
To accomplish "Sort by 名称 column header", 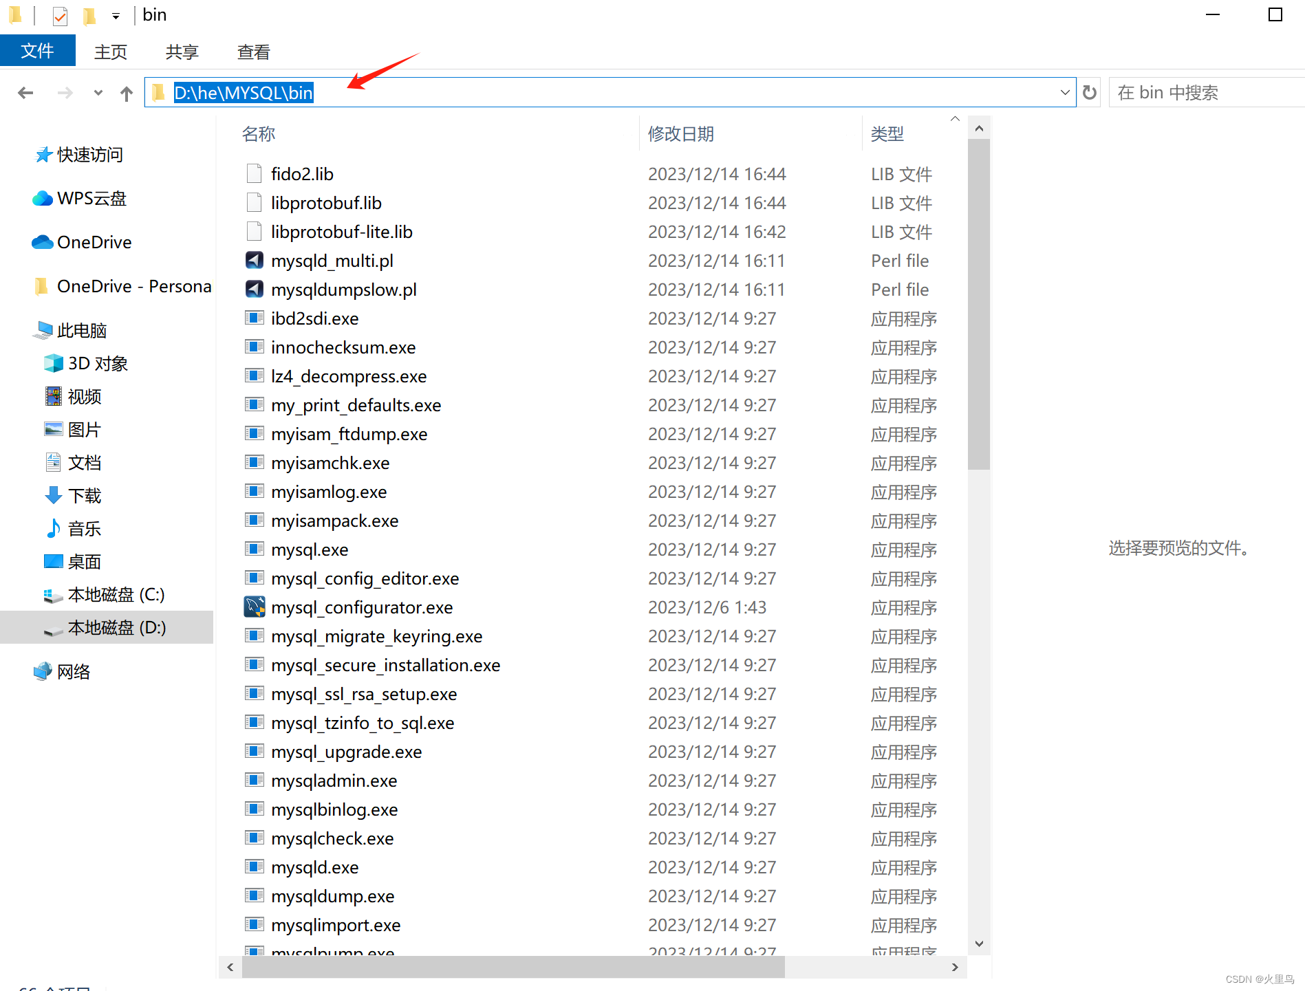I will click(259, 133).
